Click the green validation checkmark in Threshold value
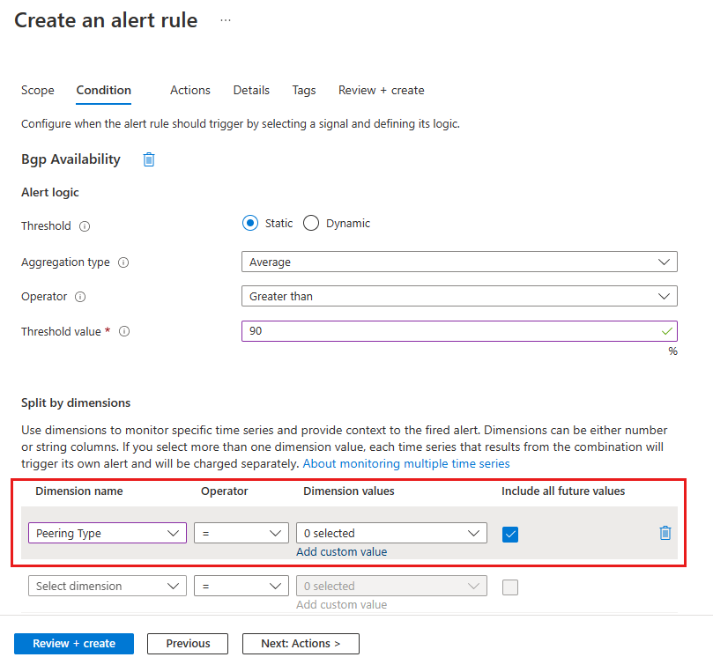The height and width of the screenshot is (672, 713). (666, 332)
